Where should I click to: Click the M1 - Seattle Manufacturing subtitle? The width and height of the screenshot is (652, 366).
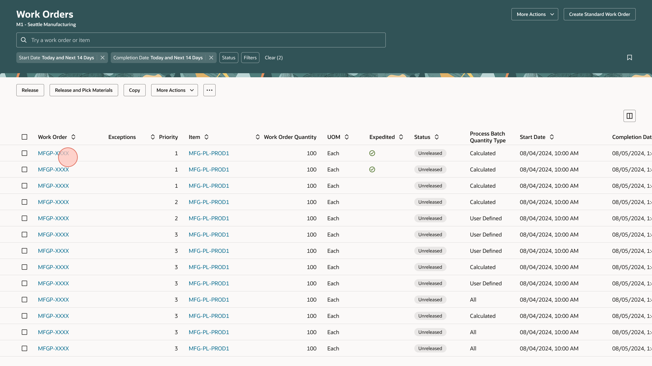[46, 24]
